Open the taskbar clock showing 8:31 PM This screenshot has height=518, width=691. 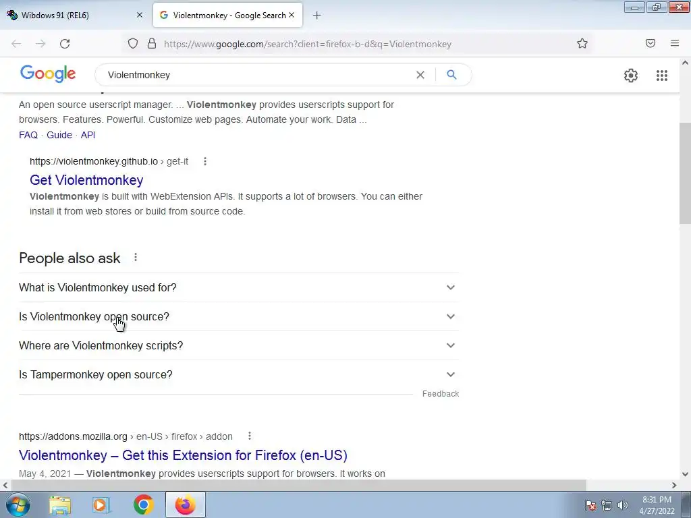click(657, 505)
